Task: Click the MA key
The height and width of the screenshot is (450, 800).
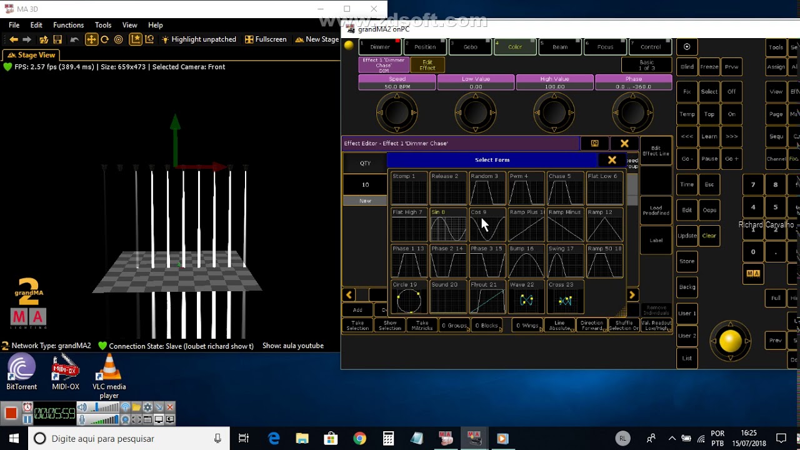Action: (753, 274)
